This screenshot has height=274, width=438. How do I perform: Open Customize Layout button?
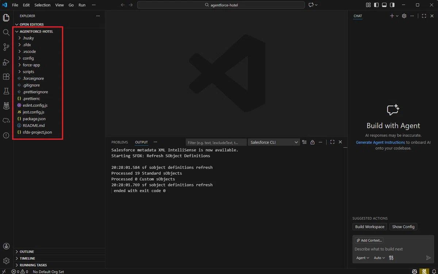[x=368, y=5]
